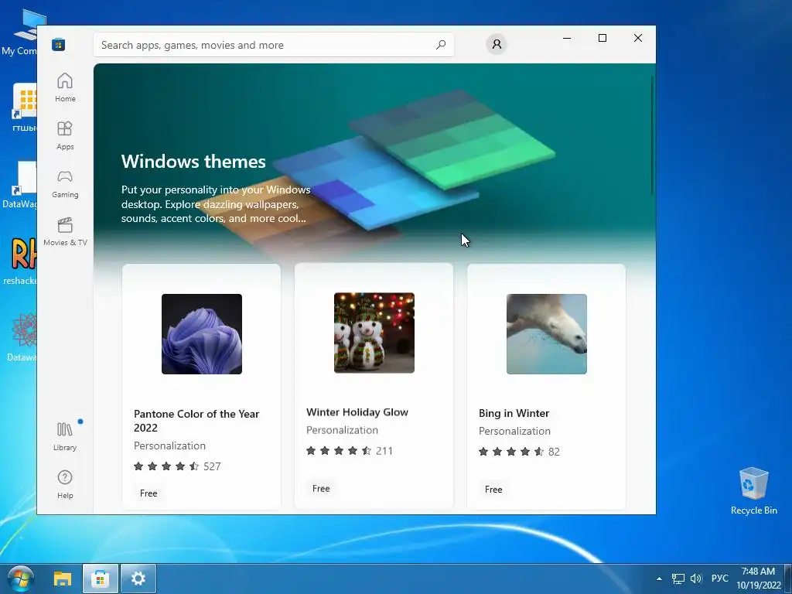This screenshot has width=792, height=594.
Task: Click the 527 ratings count
Action: point(212,466)
